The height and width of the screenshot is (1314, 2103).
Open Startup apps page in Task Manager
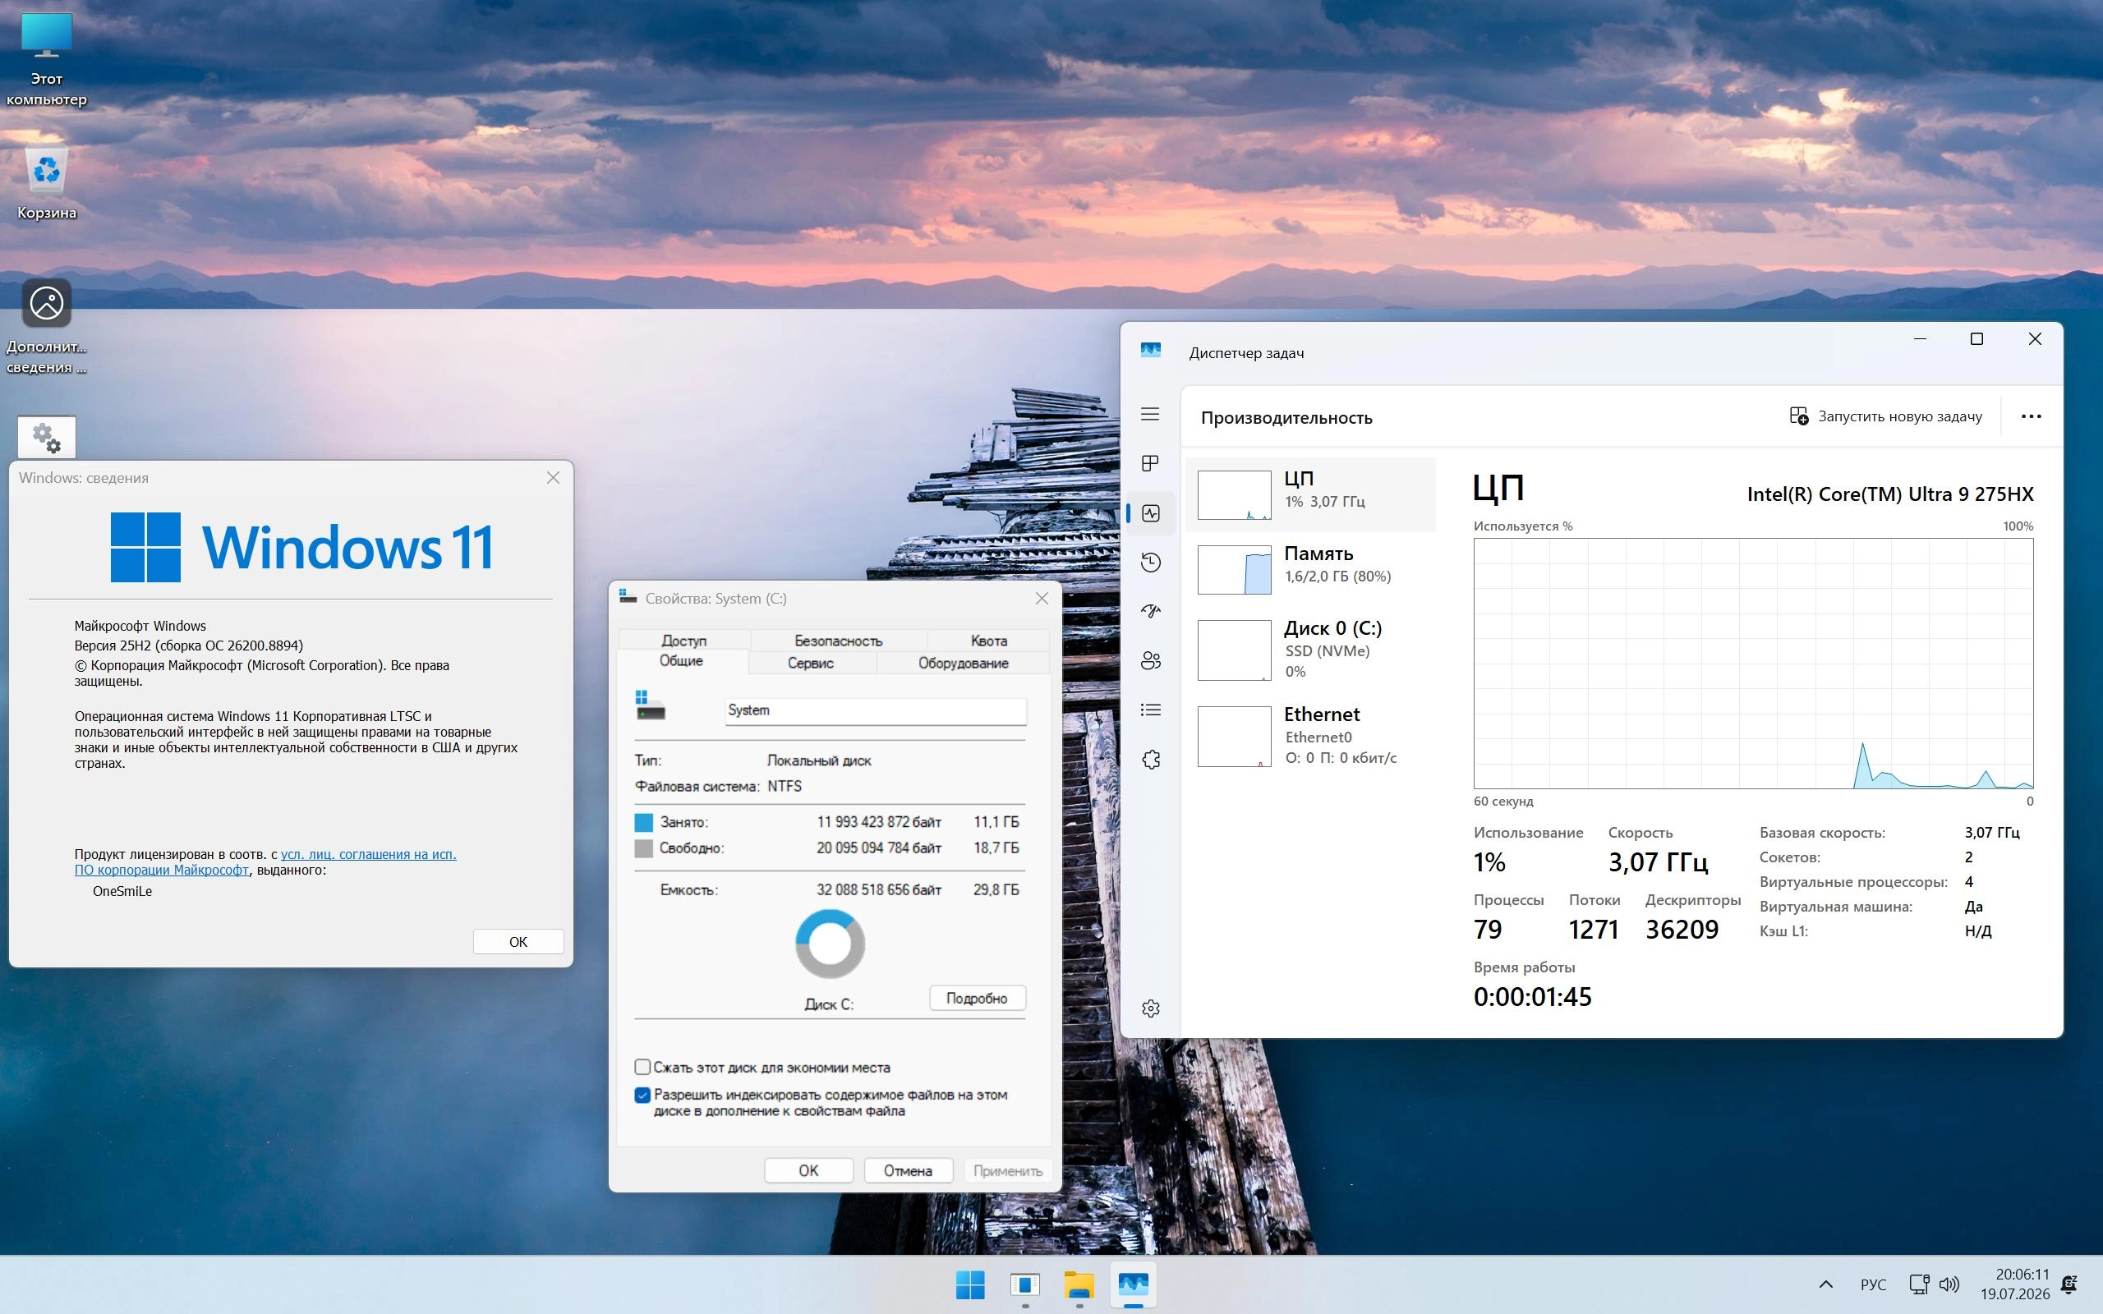tap(1151, 611)
